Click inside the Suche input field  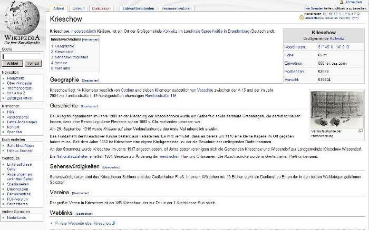22,55
